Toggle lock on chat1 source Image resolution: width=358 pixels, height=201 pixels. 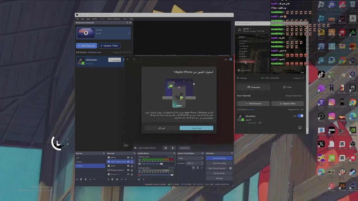[x=132, y=166]
